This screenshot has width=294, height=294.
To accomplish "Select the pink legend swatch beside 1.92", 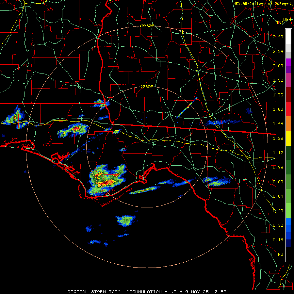I will 288,80.
